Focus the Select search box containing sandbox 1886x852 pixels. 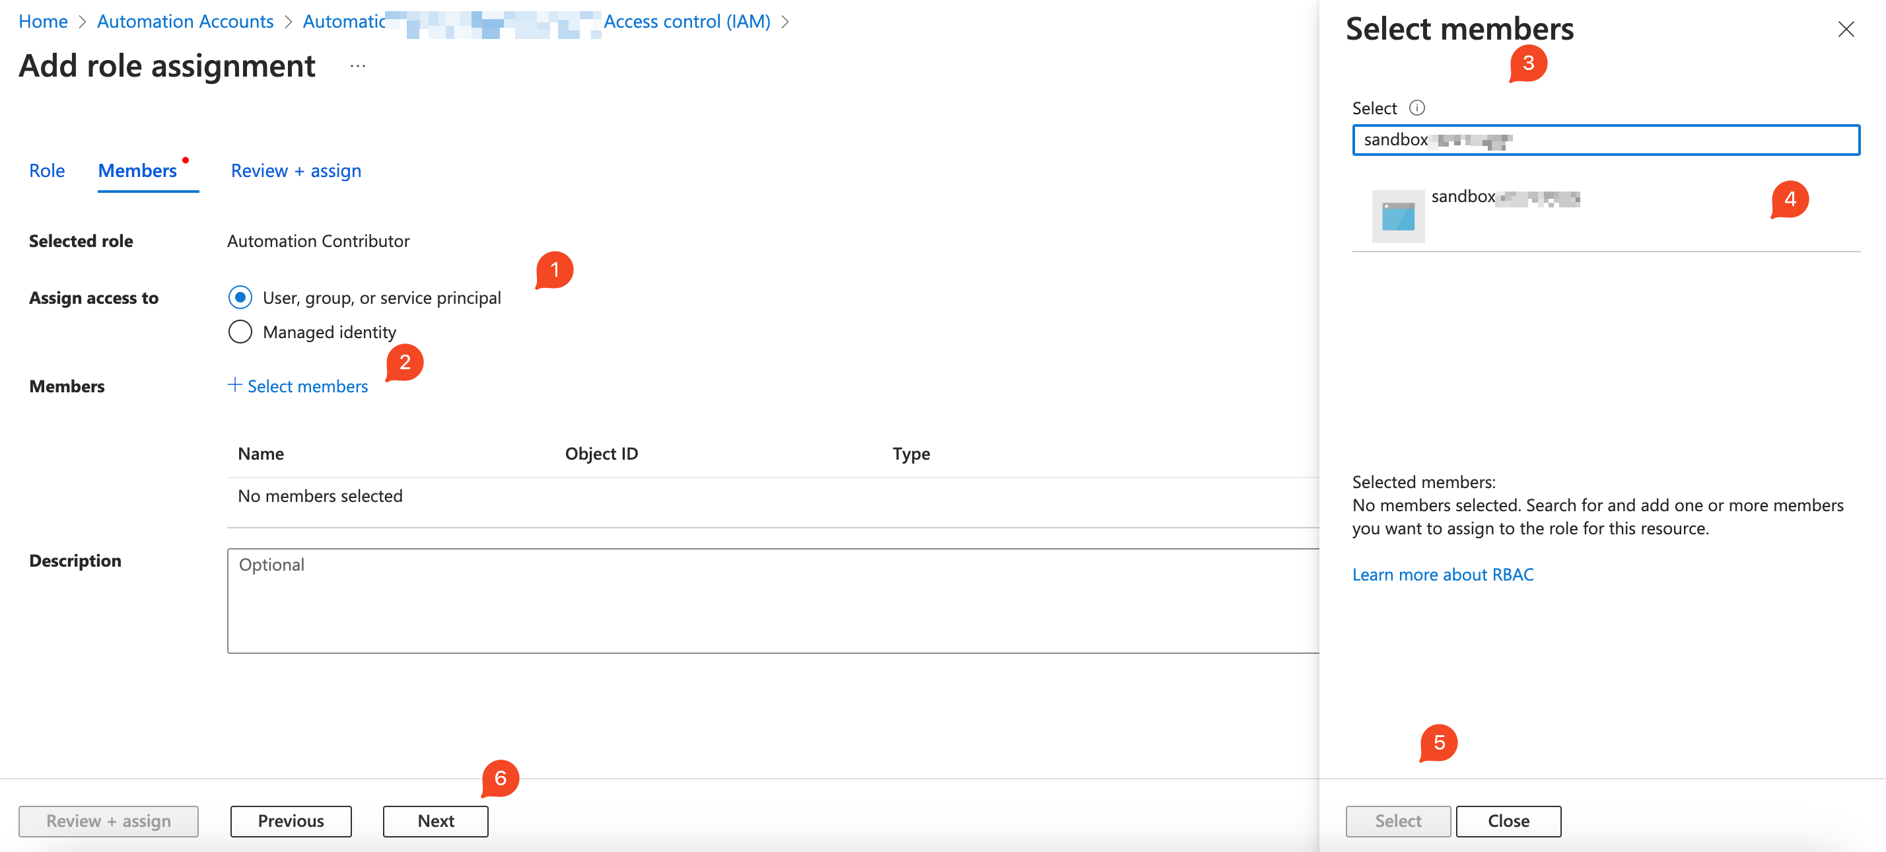tap(1605, 140)
